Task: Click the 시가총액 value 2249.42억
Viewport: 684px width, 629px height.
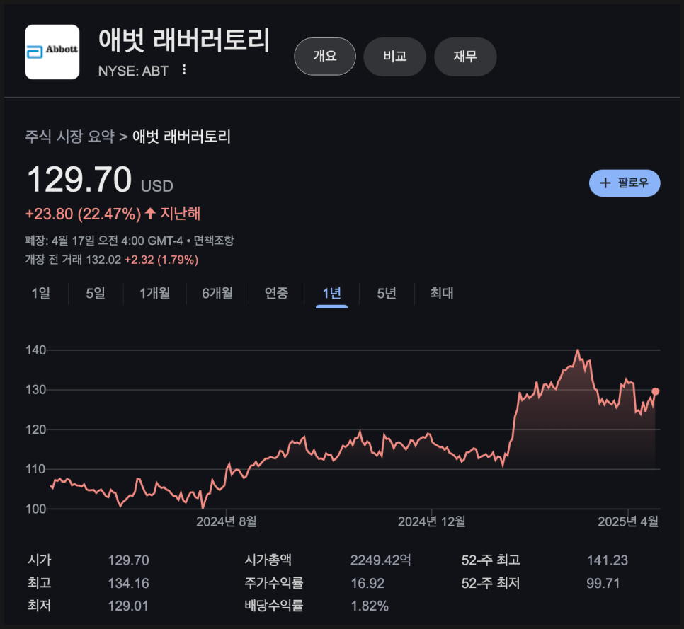Action: pyautogui.click(x=380, y=560)
